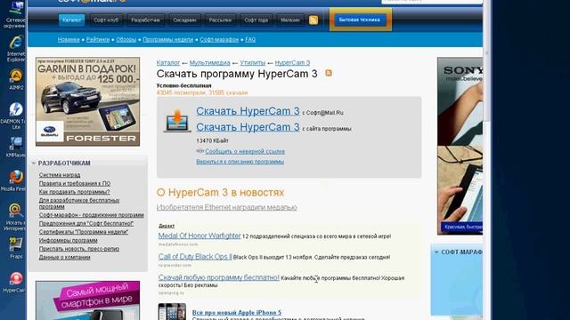Open the Разработчик tab
570x320 pixels.
pos(145,20)
